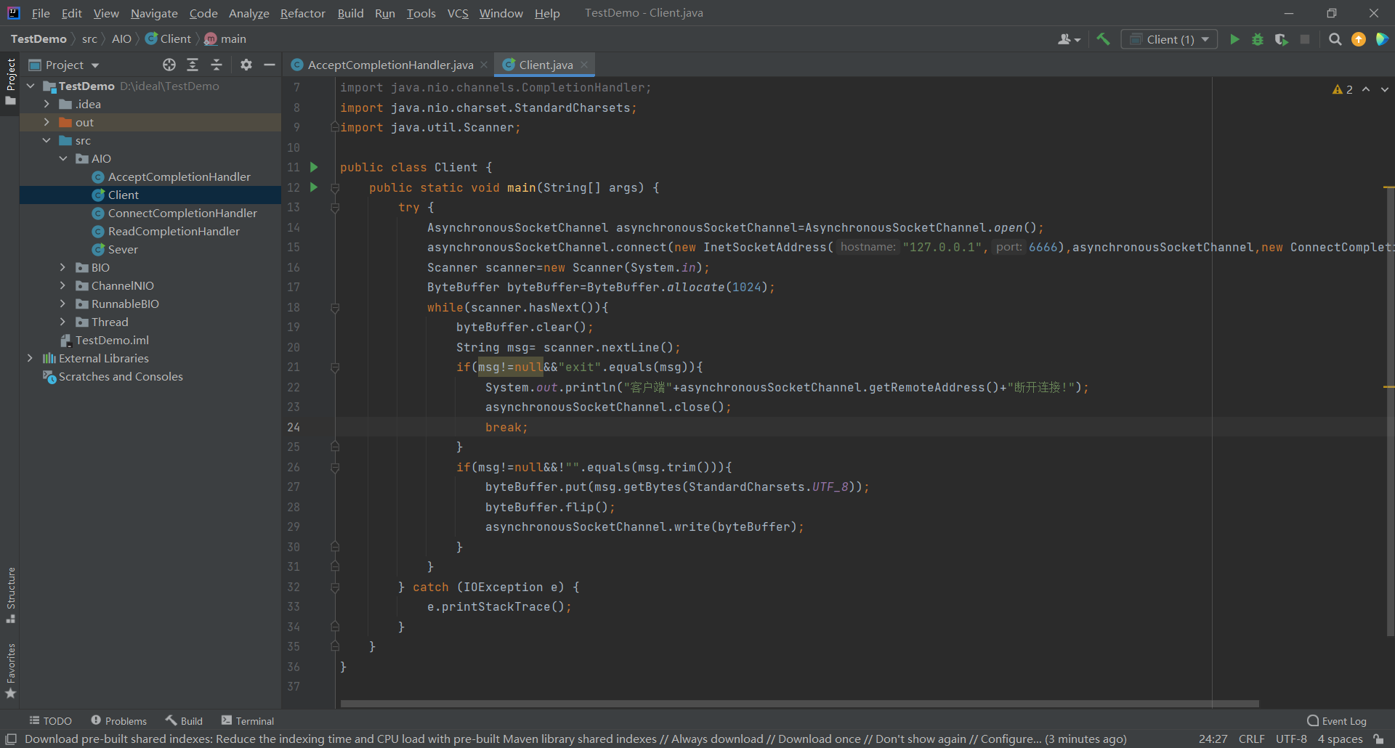Expand the BIO package
This screenshot has width=1395, height=748.
(62, 267)
